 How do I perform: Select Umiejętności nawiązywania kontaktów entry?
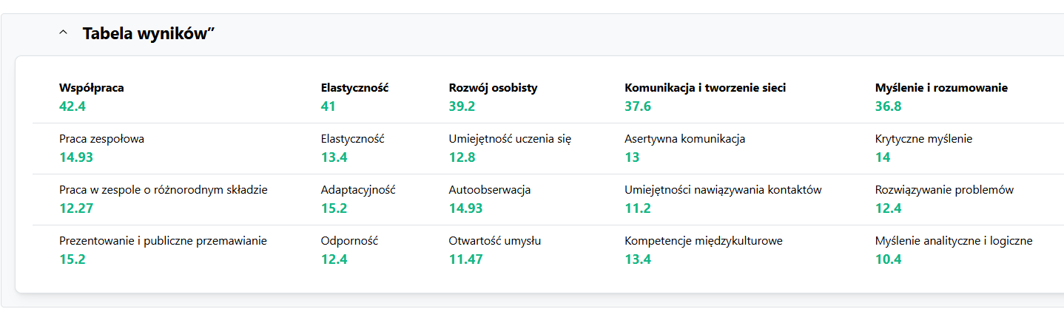pos(723,190)
